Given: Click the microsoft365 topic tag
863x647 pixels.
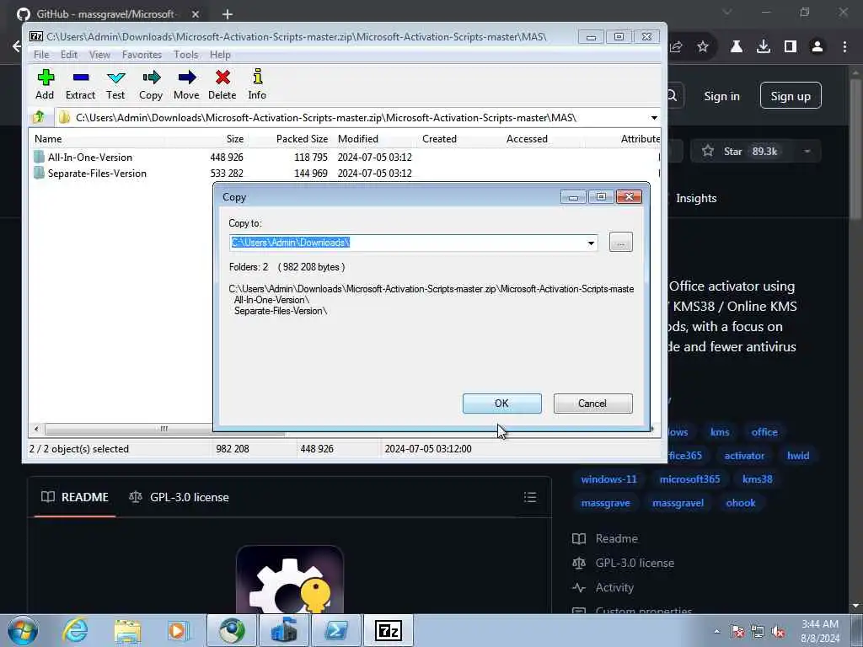Looking at the screenshot, I should coord(689,479).
